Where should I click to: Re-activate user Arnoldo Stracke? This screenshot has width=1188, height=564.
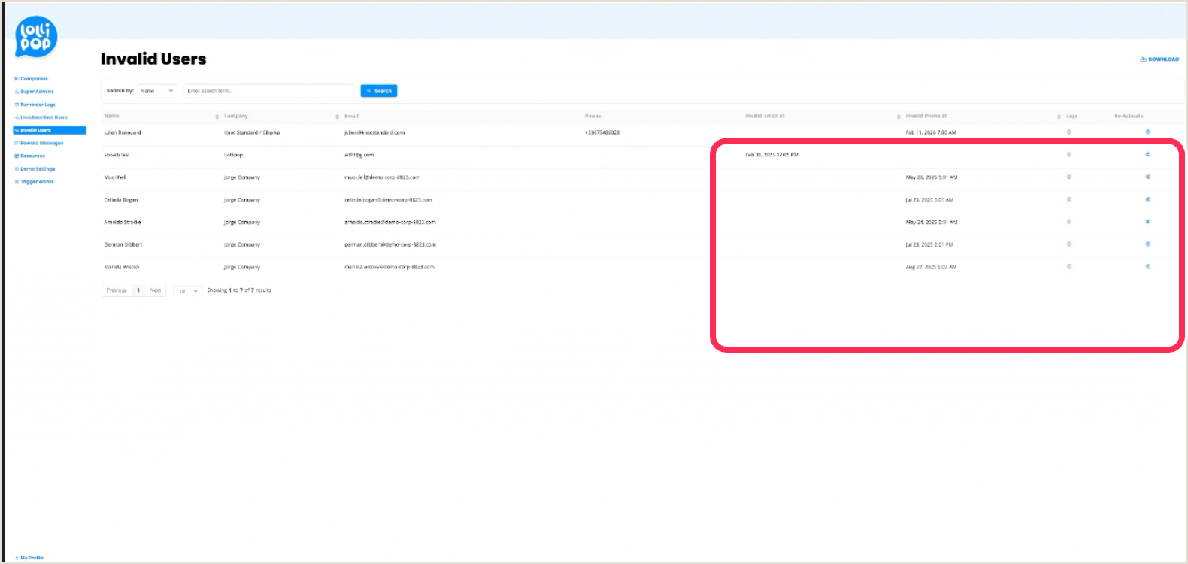(1148, 222)
